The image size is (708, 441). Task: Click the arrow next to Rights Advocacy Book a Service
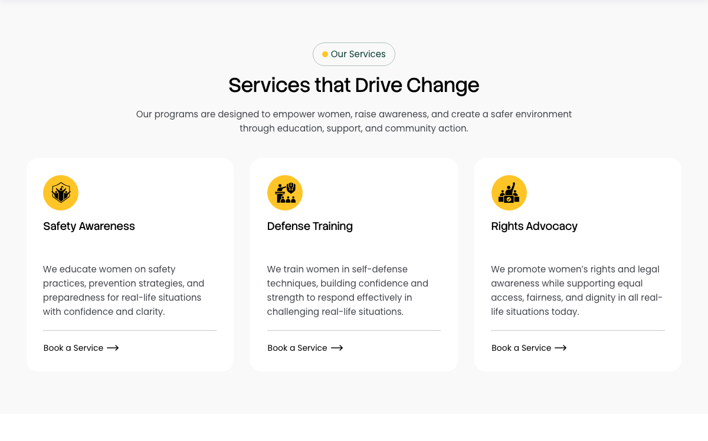pos(560,348)
